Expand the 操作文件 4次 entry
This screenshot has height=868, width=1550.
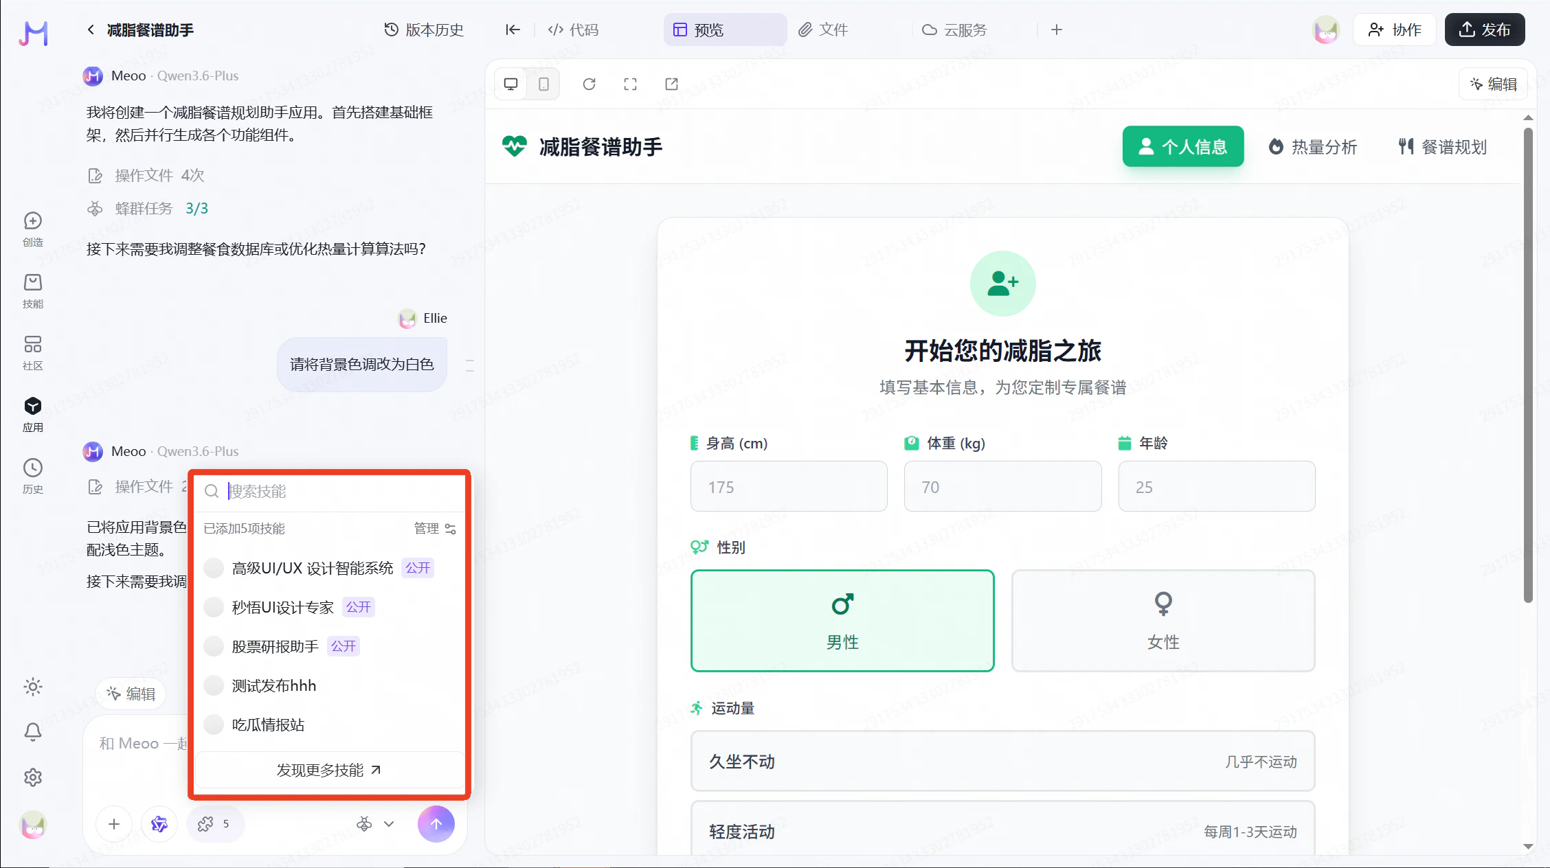coord(159,175)
